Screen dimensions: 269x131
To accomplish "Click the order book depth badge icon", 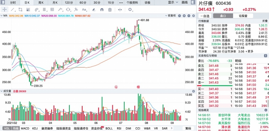I will [266, 56].
